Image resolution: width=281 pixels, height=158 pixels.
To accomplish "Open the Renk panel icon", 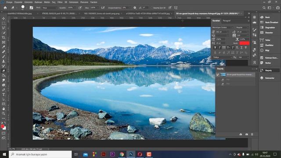I will pos(262,17).
